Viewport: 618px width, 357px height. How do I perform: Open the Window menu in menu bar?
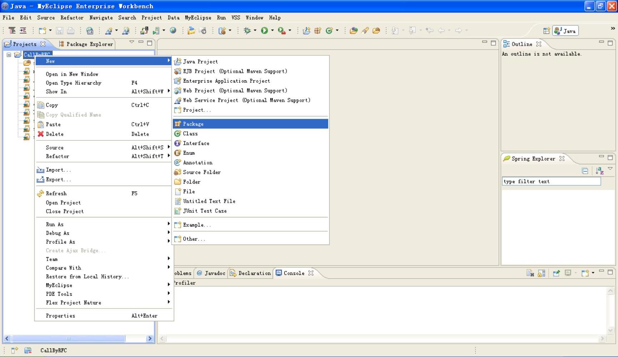click(x=254, y=17)
